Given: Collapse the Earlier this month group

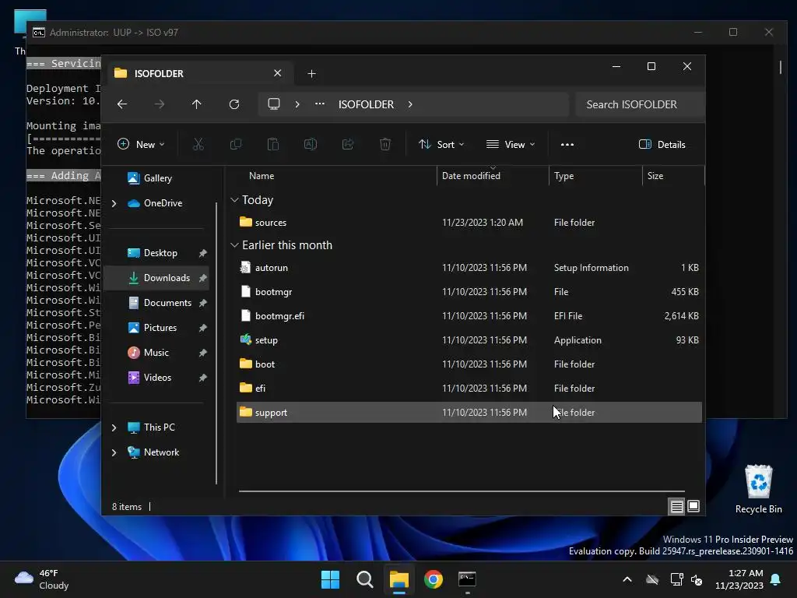Looking at the screenshot, I should (x=234, y=245).
